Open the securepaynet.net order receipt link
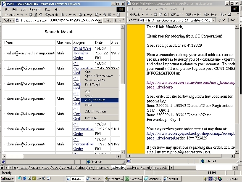 point(191,136)
